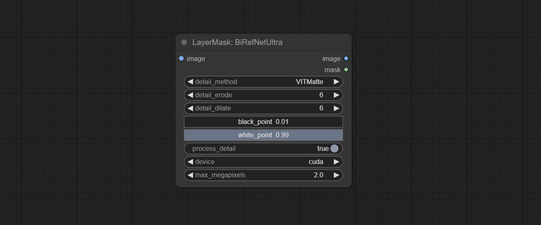Image resolution: width=541 pixels, height=225 pixels.
Task: Click the black_point 0.01 field
Action: click(263, 122)
